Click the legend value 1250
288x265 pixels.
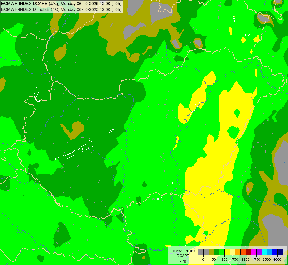246,259
